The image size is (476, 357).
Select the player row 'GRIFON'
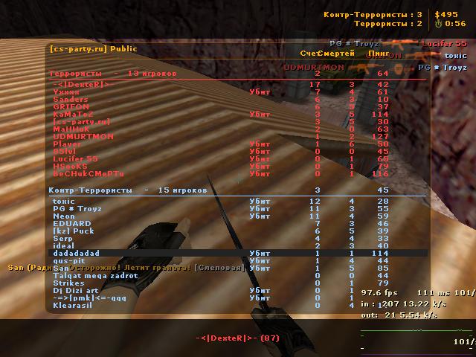click(x=238, y=107)
